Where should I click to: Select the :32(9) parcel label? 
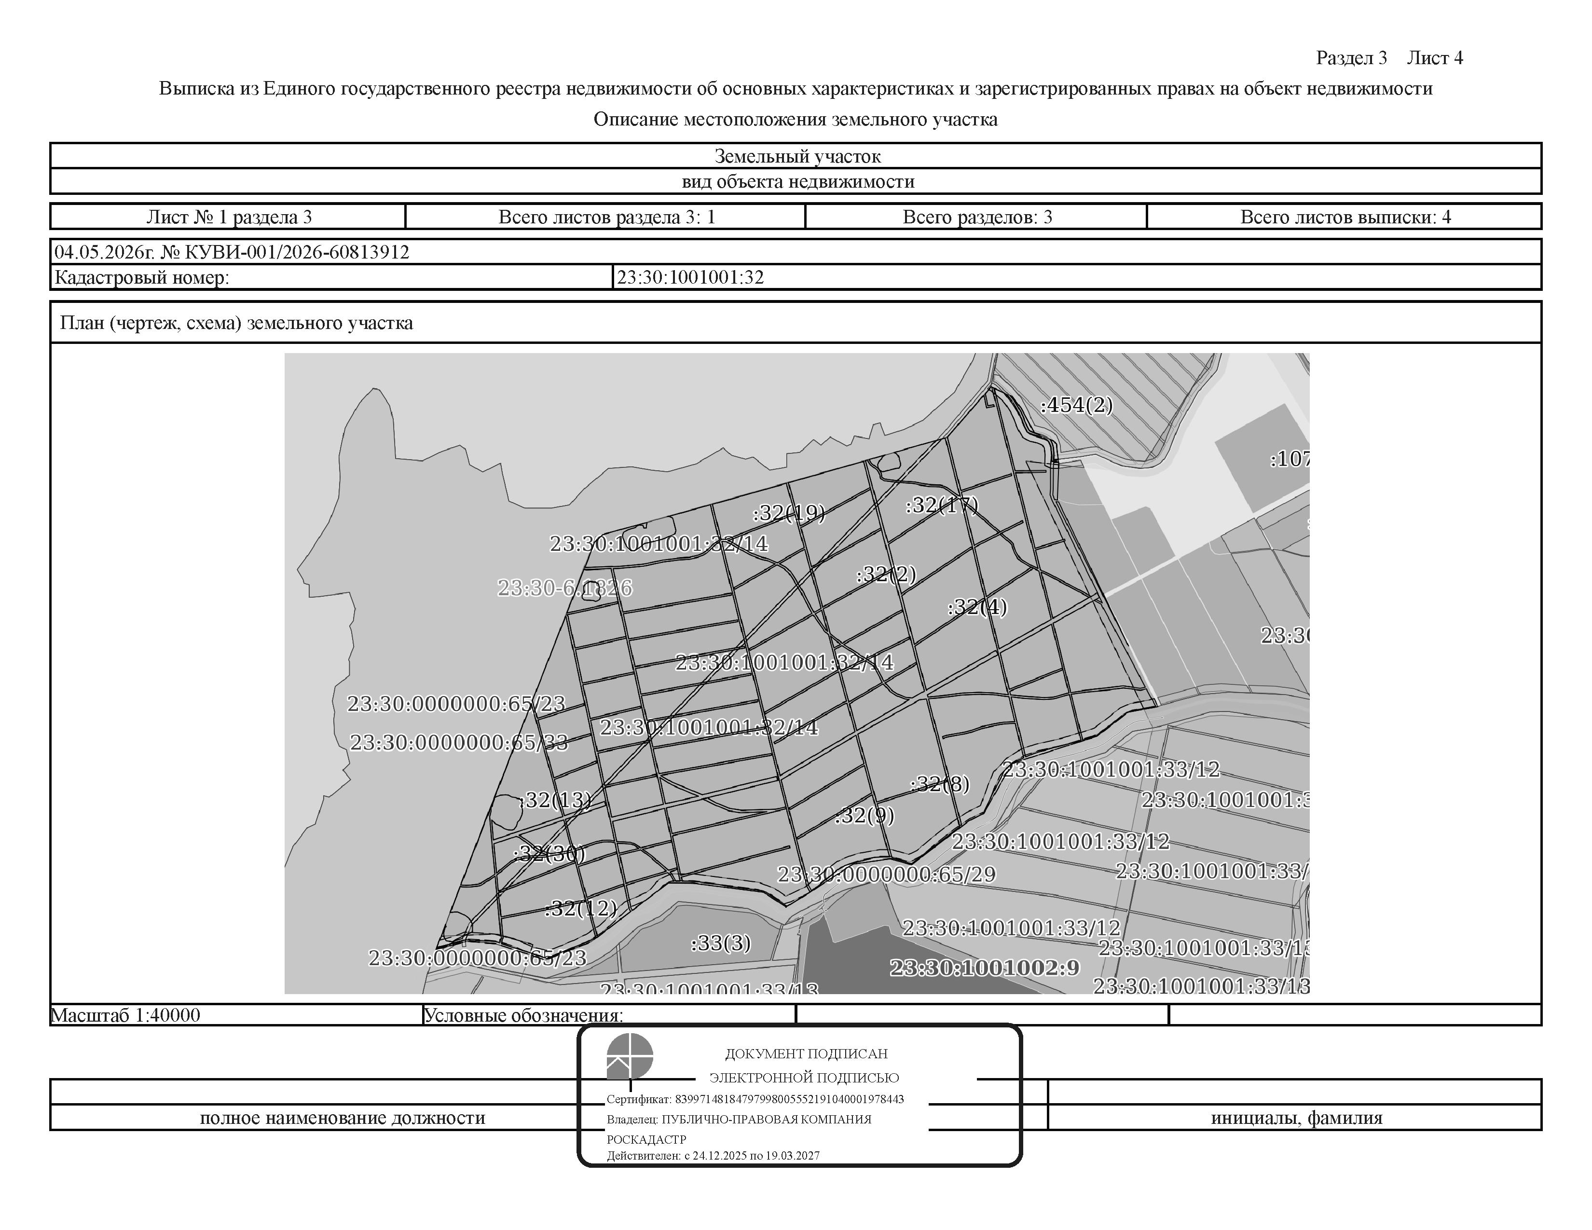(864, 815)
